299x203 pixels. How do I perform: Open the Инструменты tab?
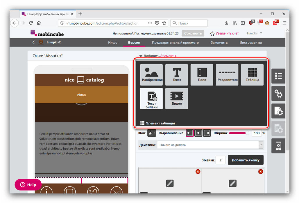tap(250, 42)
